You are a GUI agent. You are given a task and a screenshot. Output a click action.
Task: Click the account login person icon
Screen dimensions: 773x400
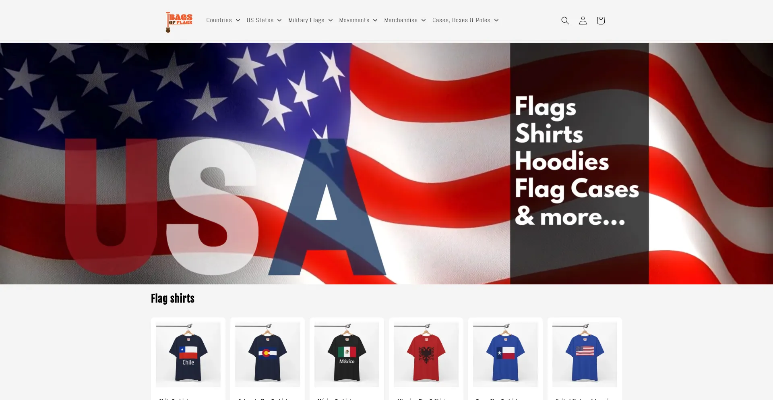click(583, 21)
